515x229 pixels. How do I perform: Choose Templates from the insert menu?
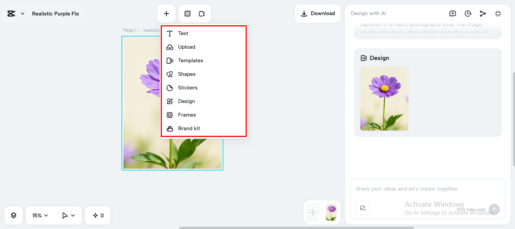pos(191,60)
